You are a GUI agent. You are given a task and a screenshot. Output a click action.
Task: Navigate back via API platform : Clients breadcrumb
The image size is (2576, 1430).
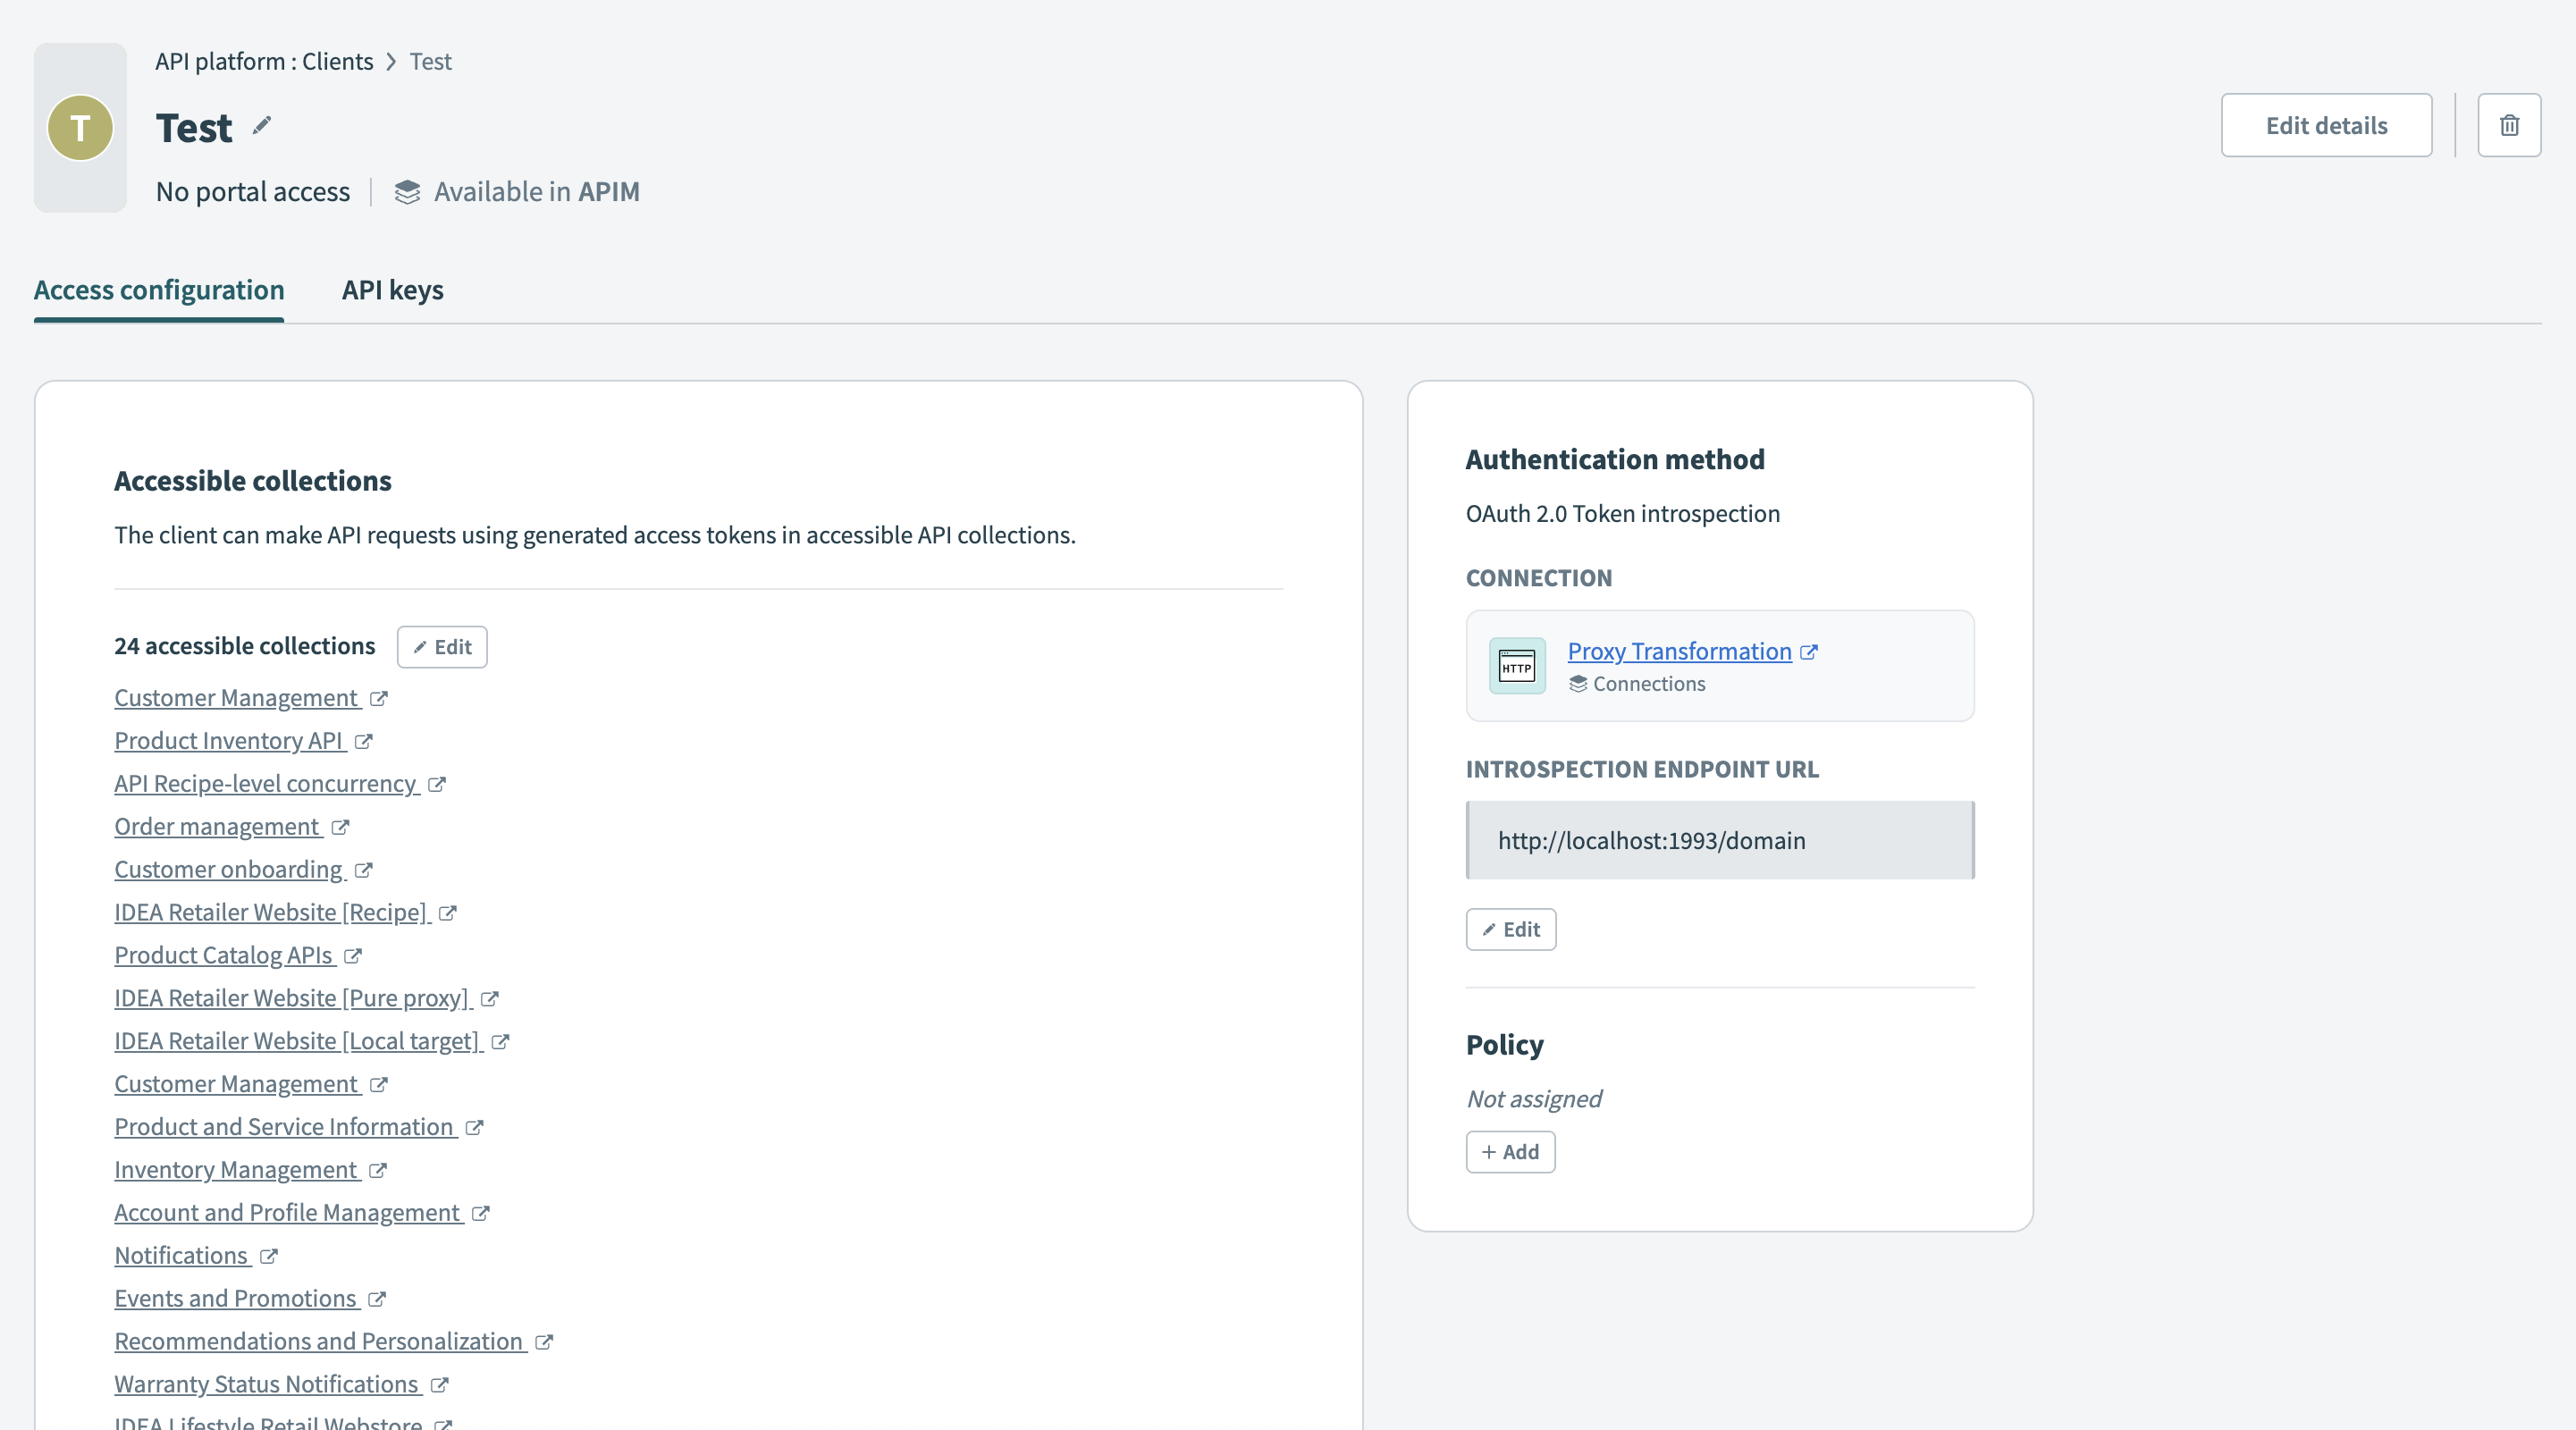point(263,61)
